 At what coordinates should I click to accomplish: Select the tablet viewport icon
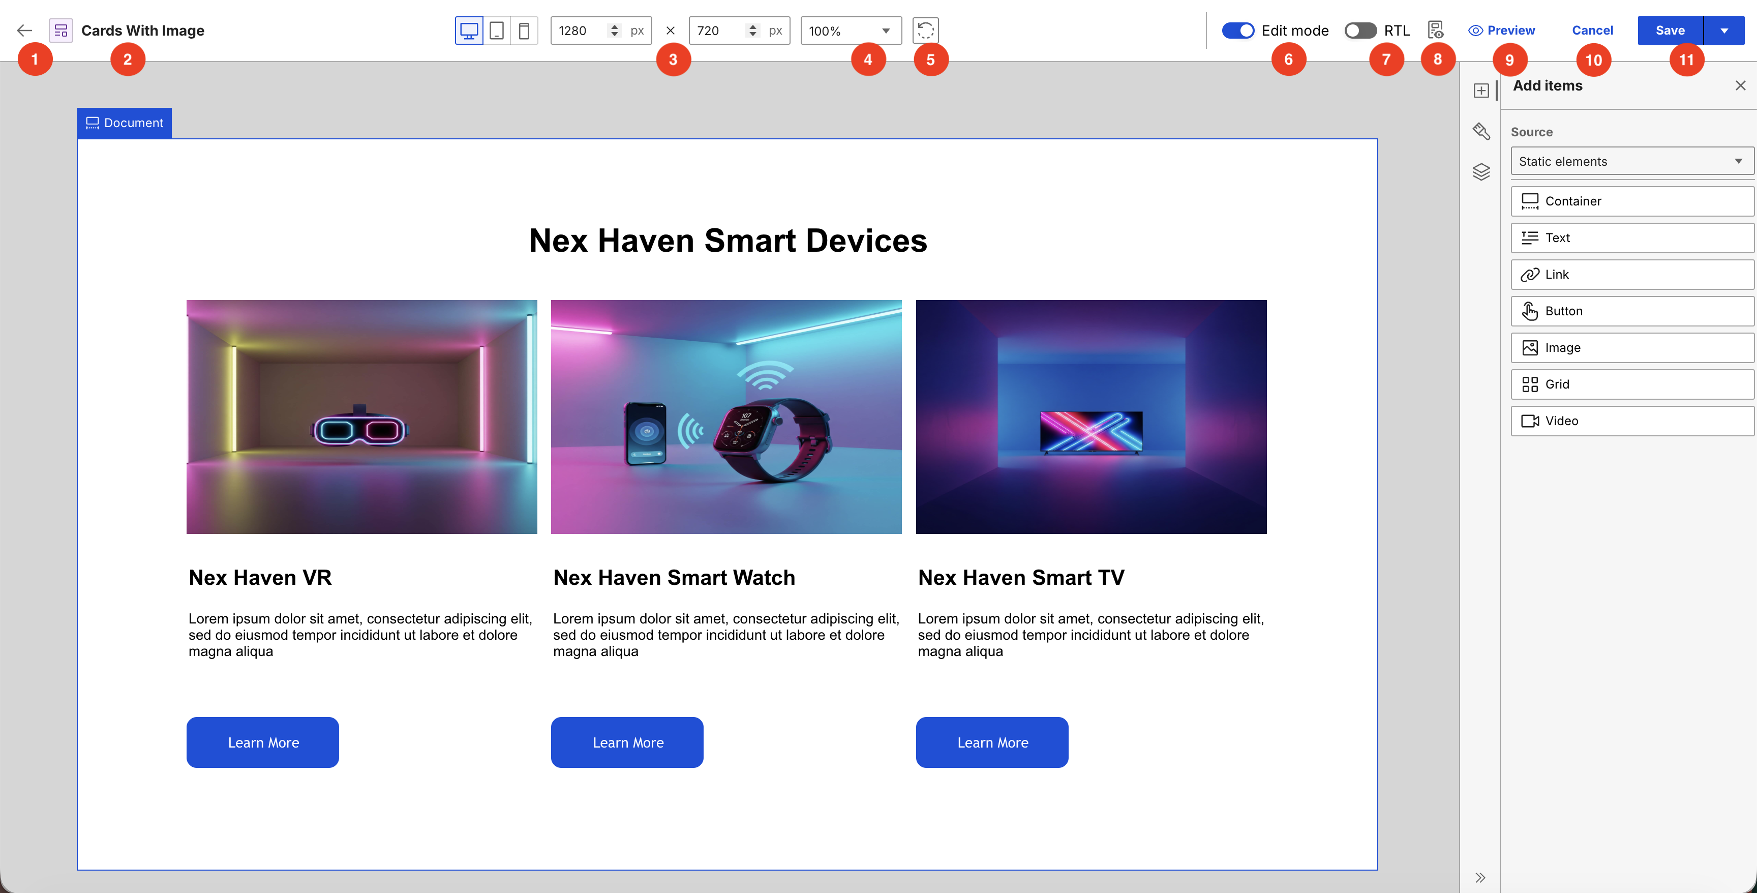(x=497, y=31)
